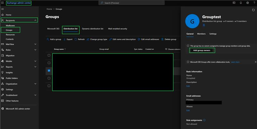Click the info icon beside Role assignments
This screenshot has width=257, height=129.
[x=204, y=120]
